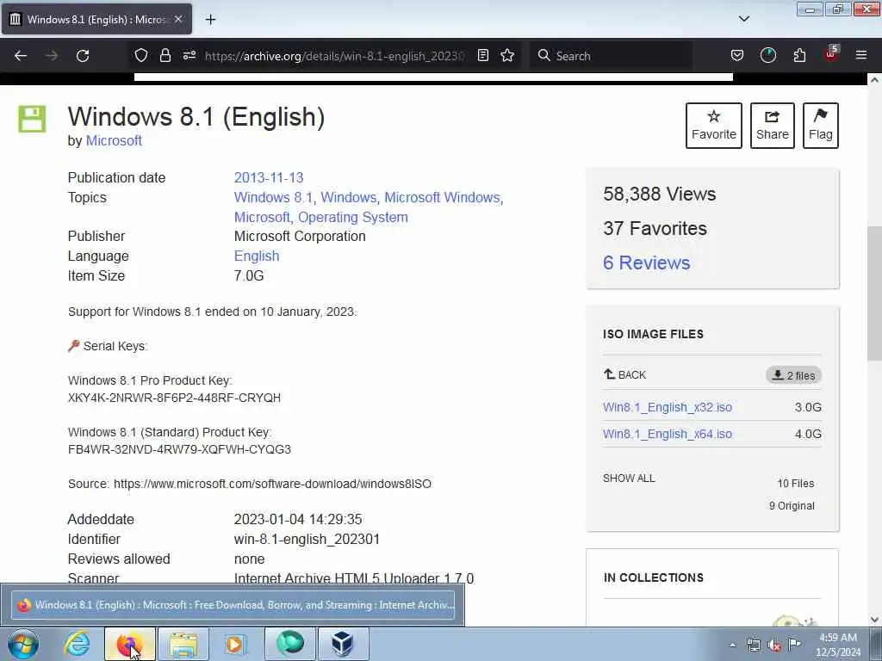Download Win8.1_English_x64.iso
882x661 pixels.
click(x=668, y=434)
